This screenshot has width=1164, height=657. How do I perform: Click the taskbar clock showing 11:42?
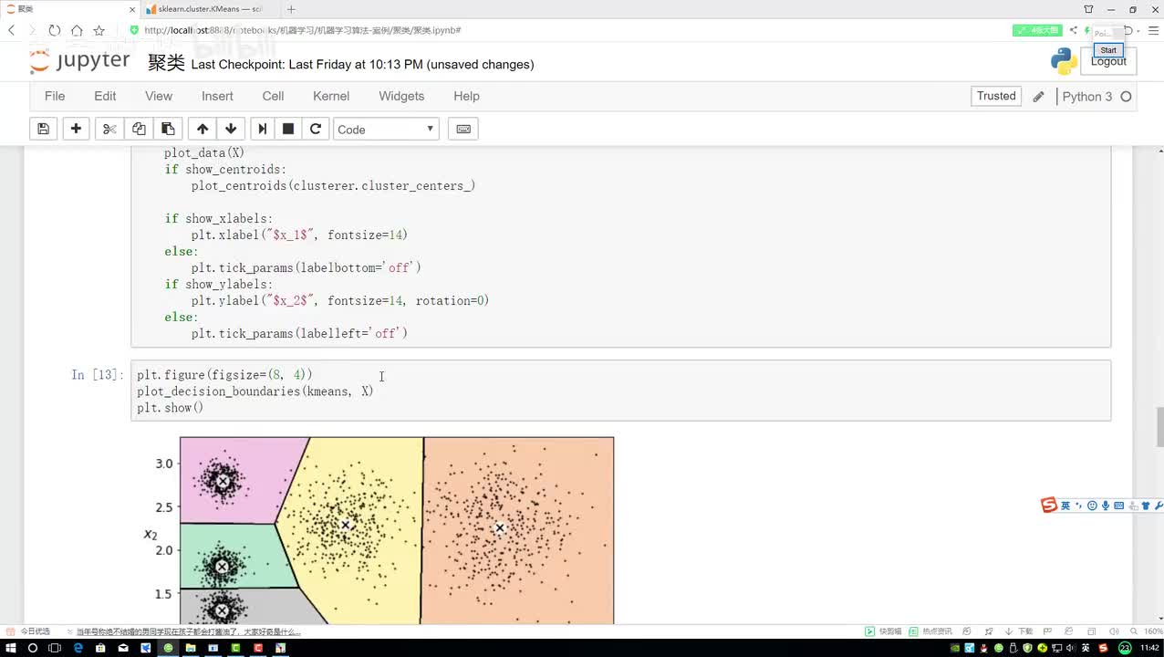(x=1149, y=648)
